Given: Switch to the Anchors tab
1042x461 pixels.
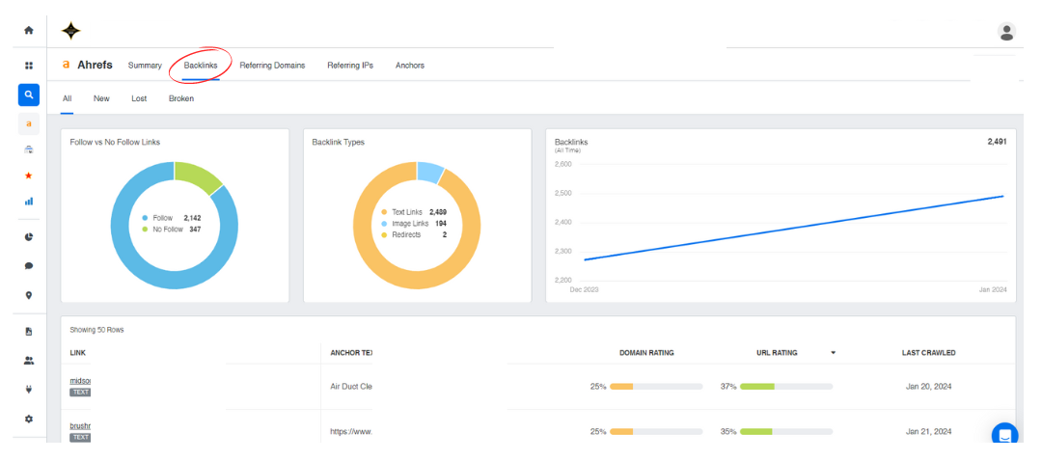Looking at the screenshot, I should pyautogui.click(x=410, y=65).
